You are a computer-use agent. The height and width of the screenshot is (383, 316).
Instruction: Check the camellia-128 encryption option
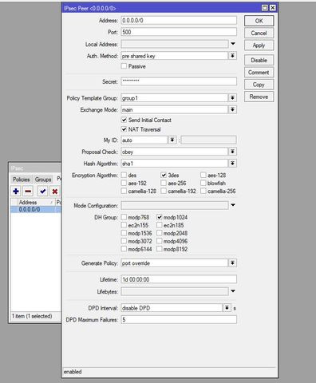[124, 191]
